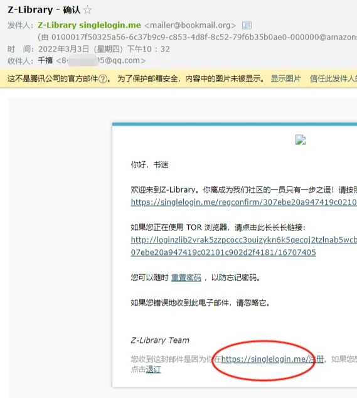Open sender contact card icon
The width and height of the screenshot is (357, 398).
point(247,25)
